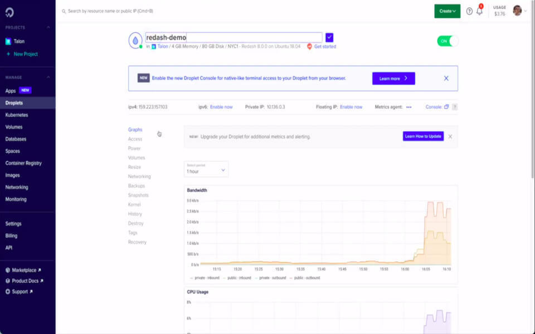Open Apps in sidebar

coord(11,91)
